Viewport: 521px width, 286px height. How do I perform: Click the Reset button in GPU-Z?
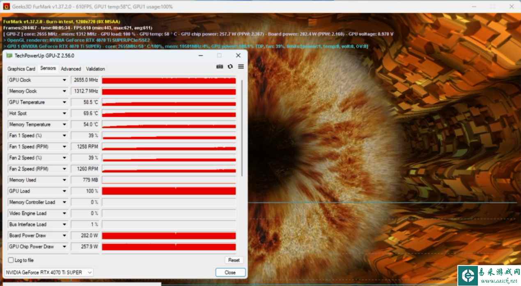[x=234, y=260]
